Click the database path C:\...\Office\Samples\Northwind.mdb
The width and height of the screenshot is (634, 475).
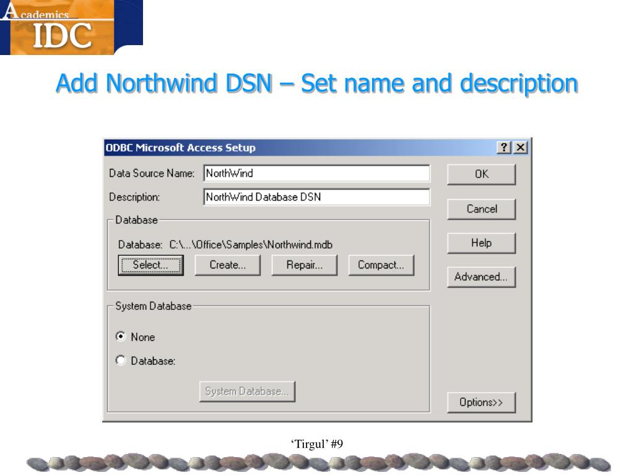click(251, 245)
